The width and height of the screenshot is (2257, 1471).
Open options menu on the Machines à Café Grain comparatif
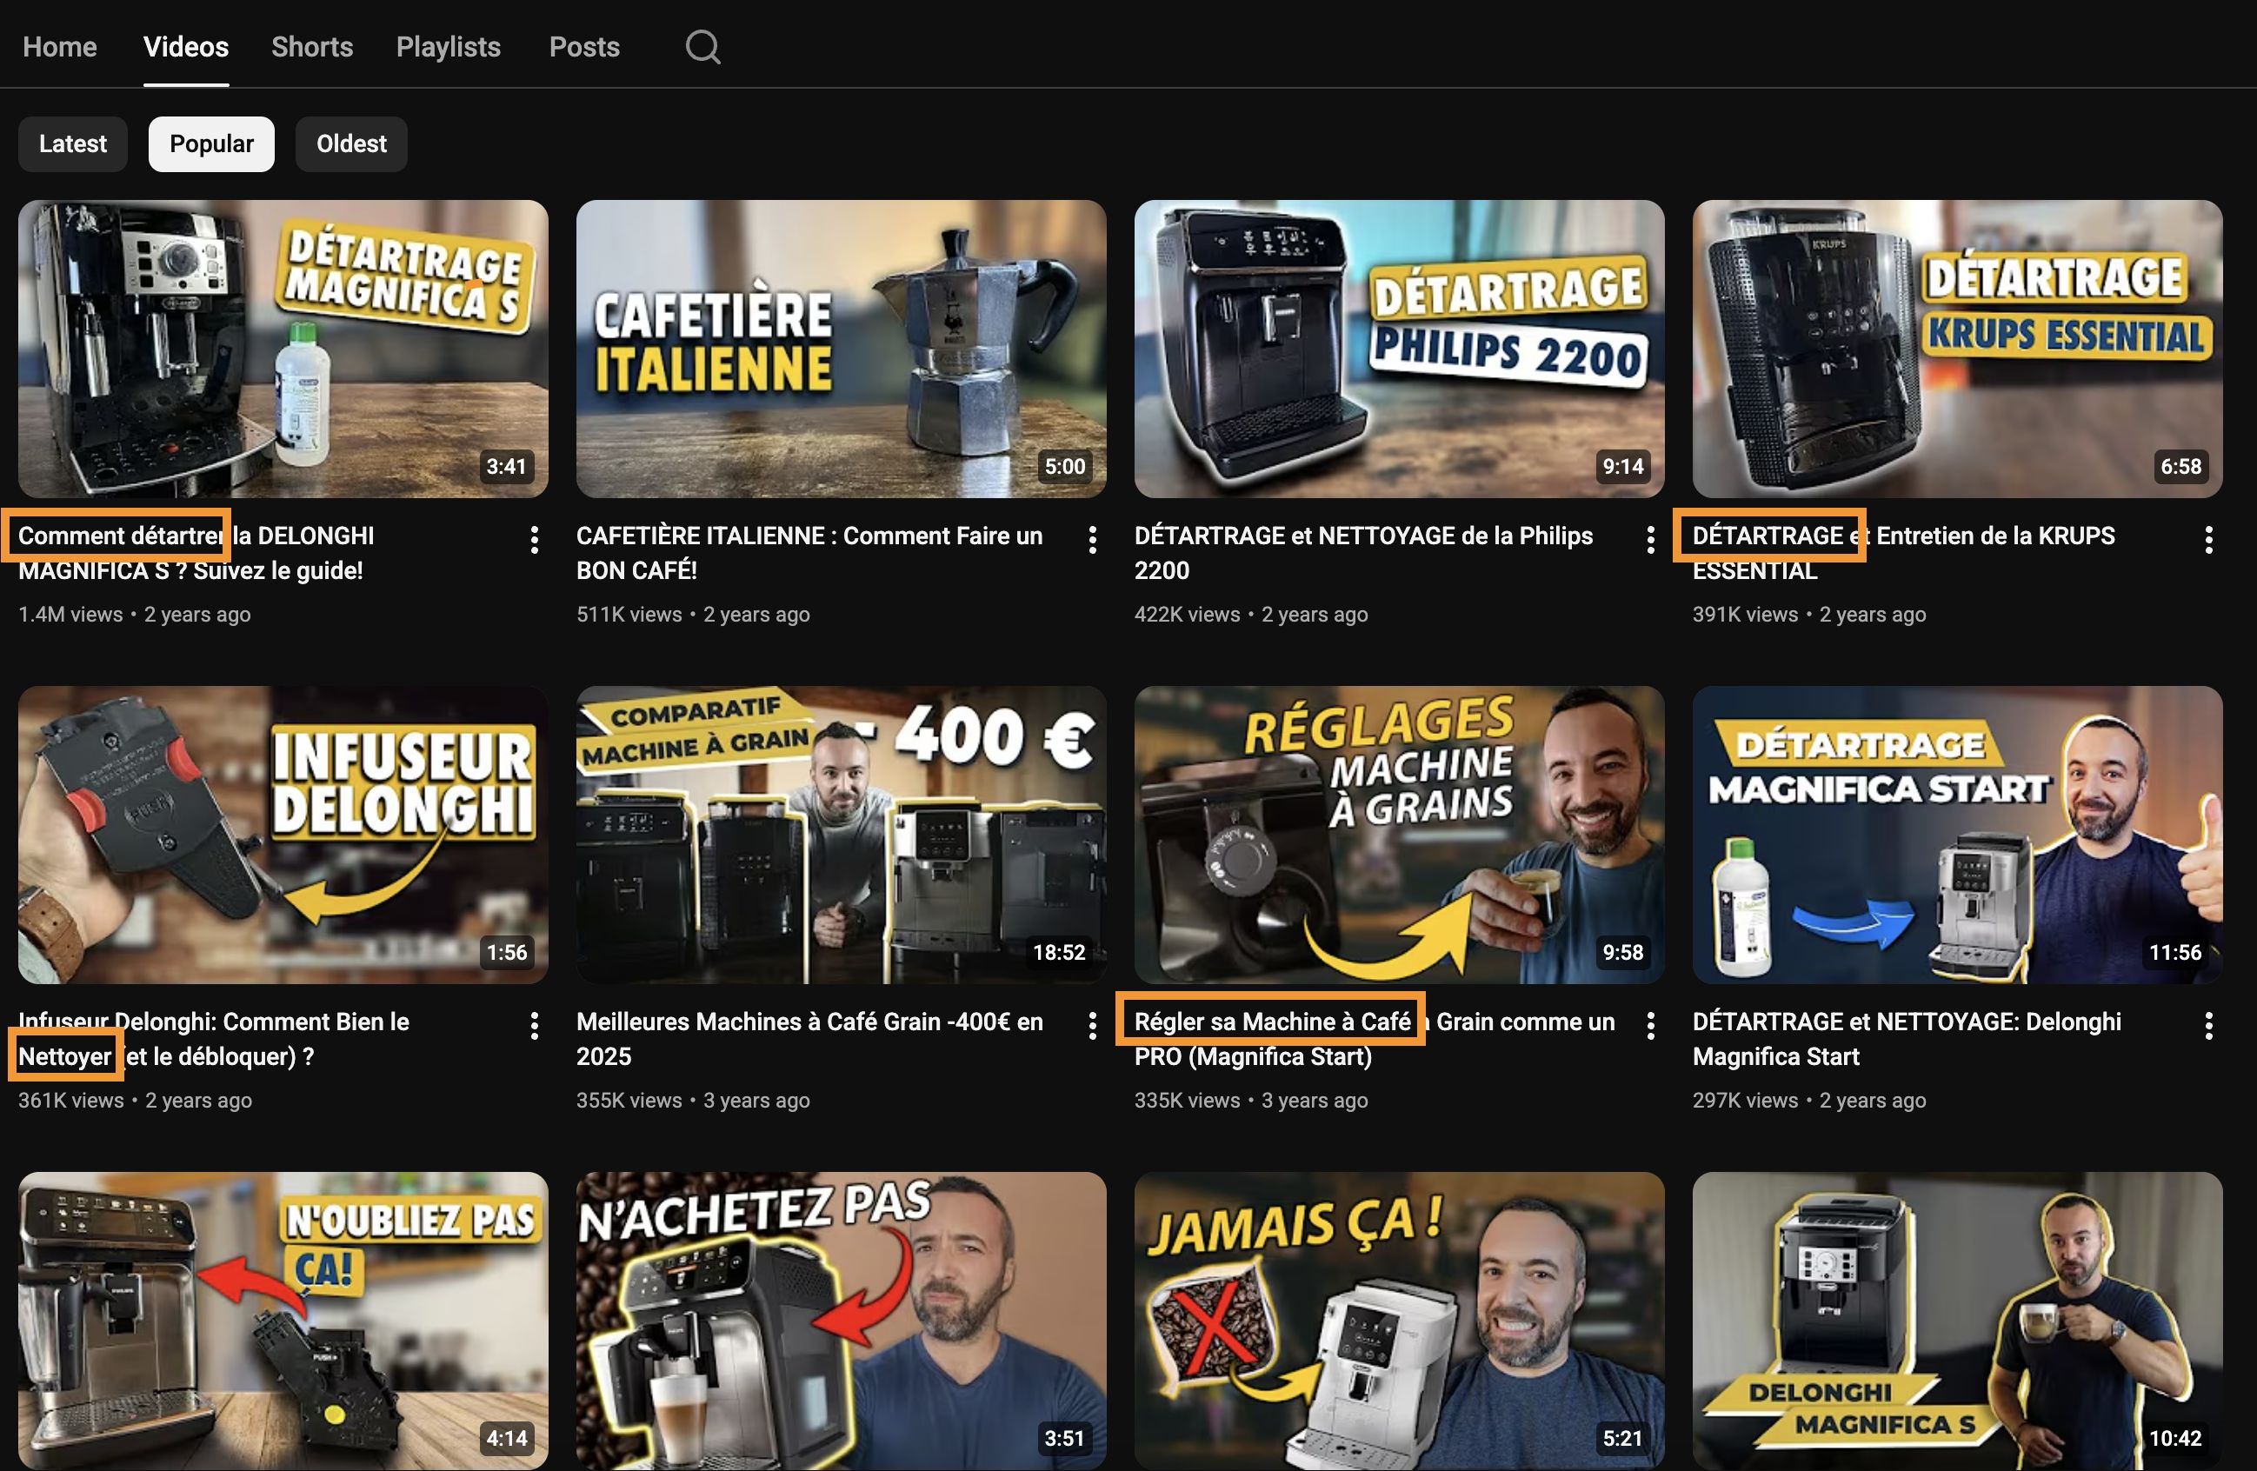1093,1024
